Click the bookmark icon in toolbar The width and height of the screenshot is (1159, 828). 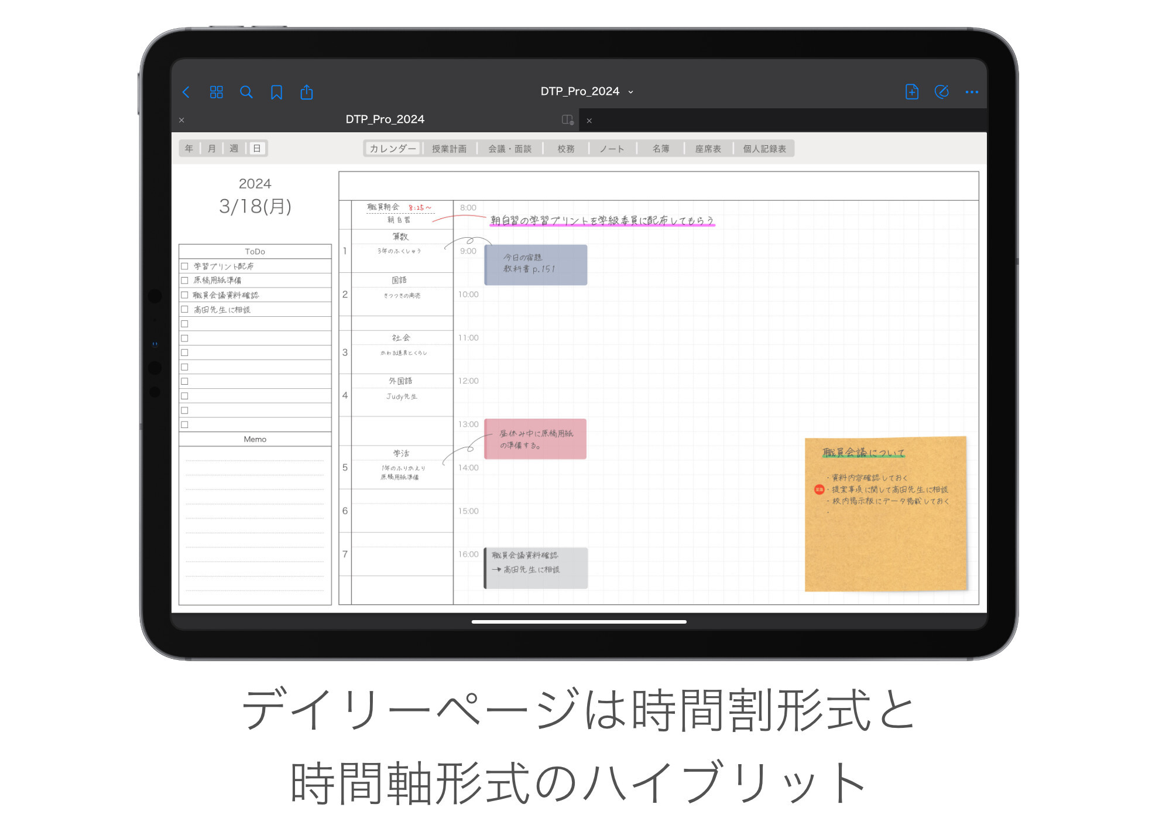pos(277,91)
